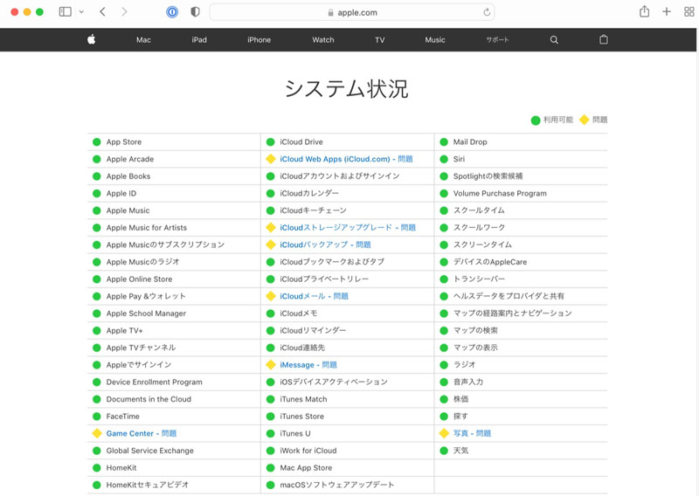Click the yellow 問題 legend icon

(x=584, y=120)
